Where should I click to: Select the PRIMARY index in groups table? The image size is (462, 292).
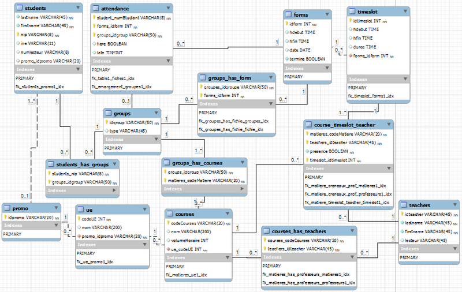coord(113,149)
